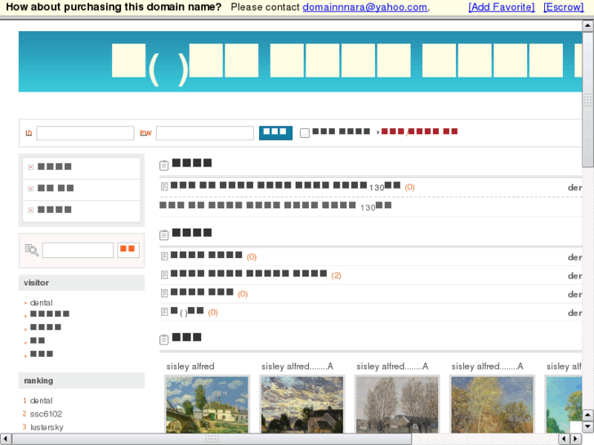
Task: Click horizontal scrollbar left arrow
Action: (x=5, y=439)
